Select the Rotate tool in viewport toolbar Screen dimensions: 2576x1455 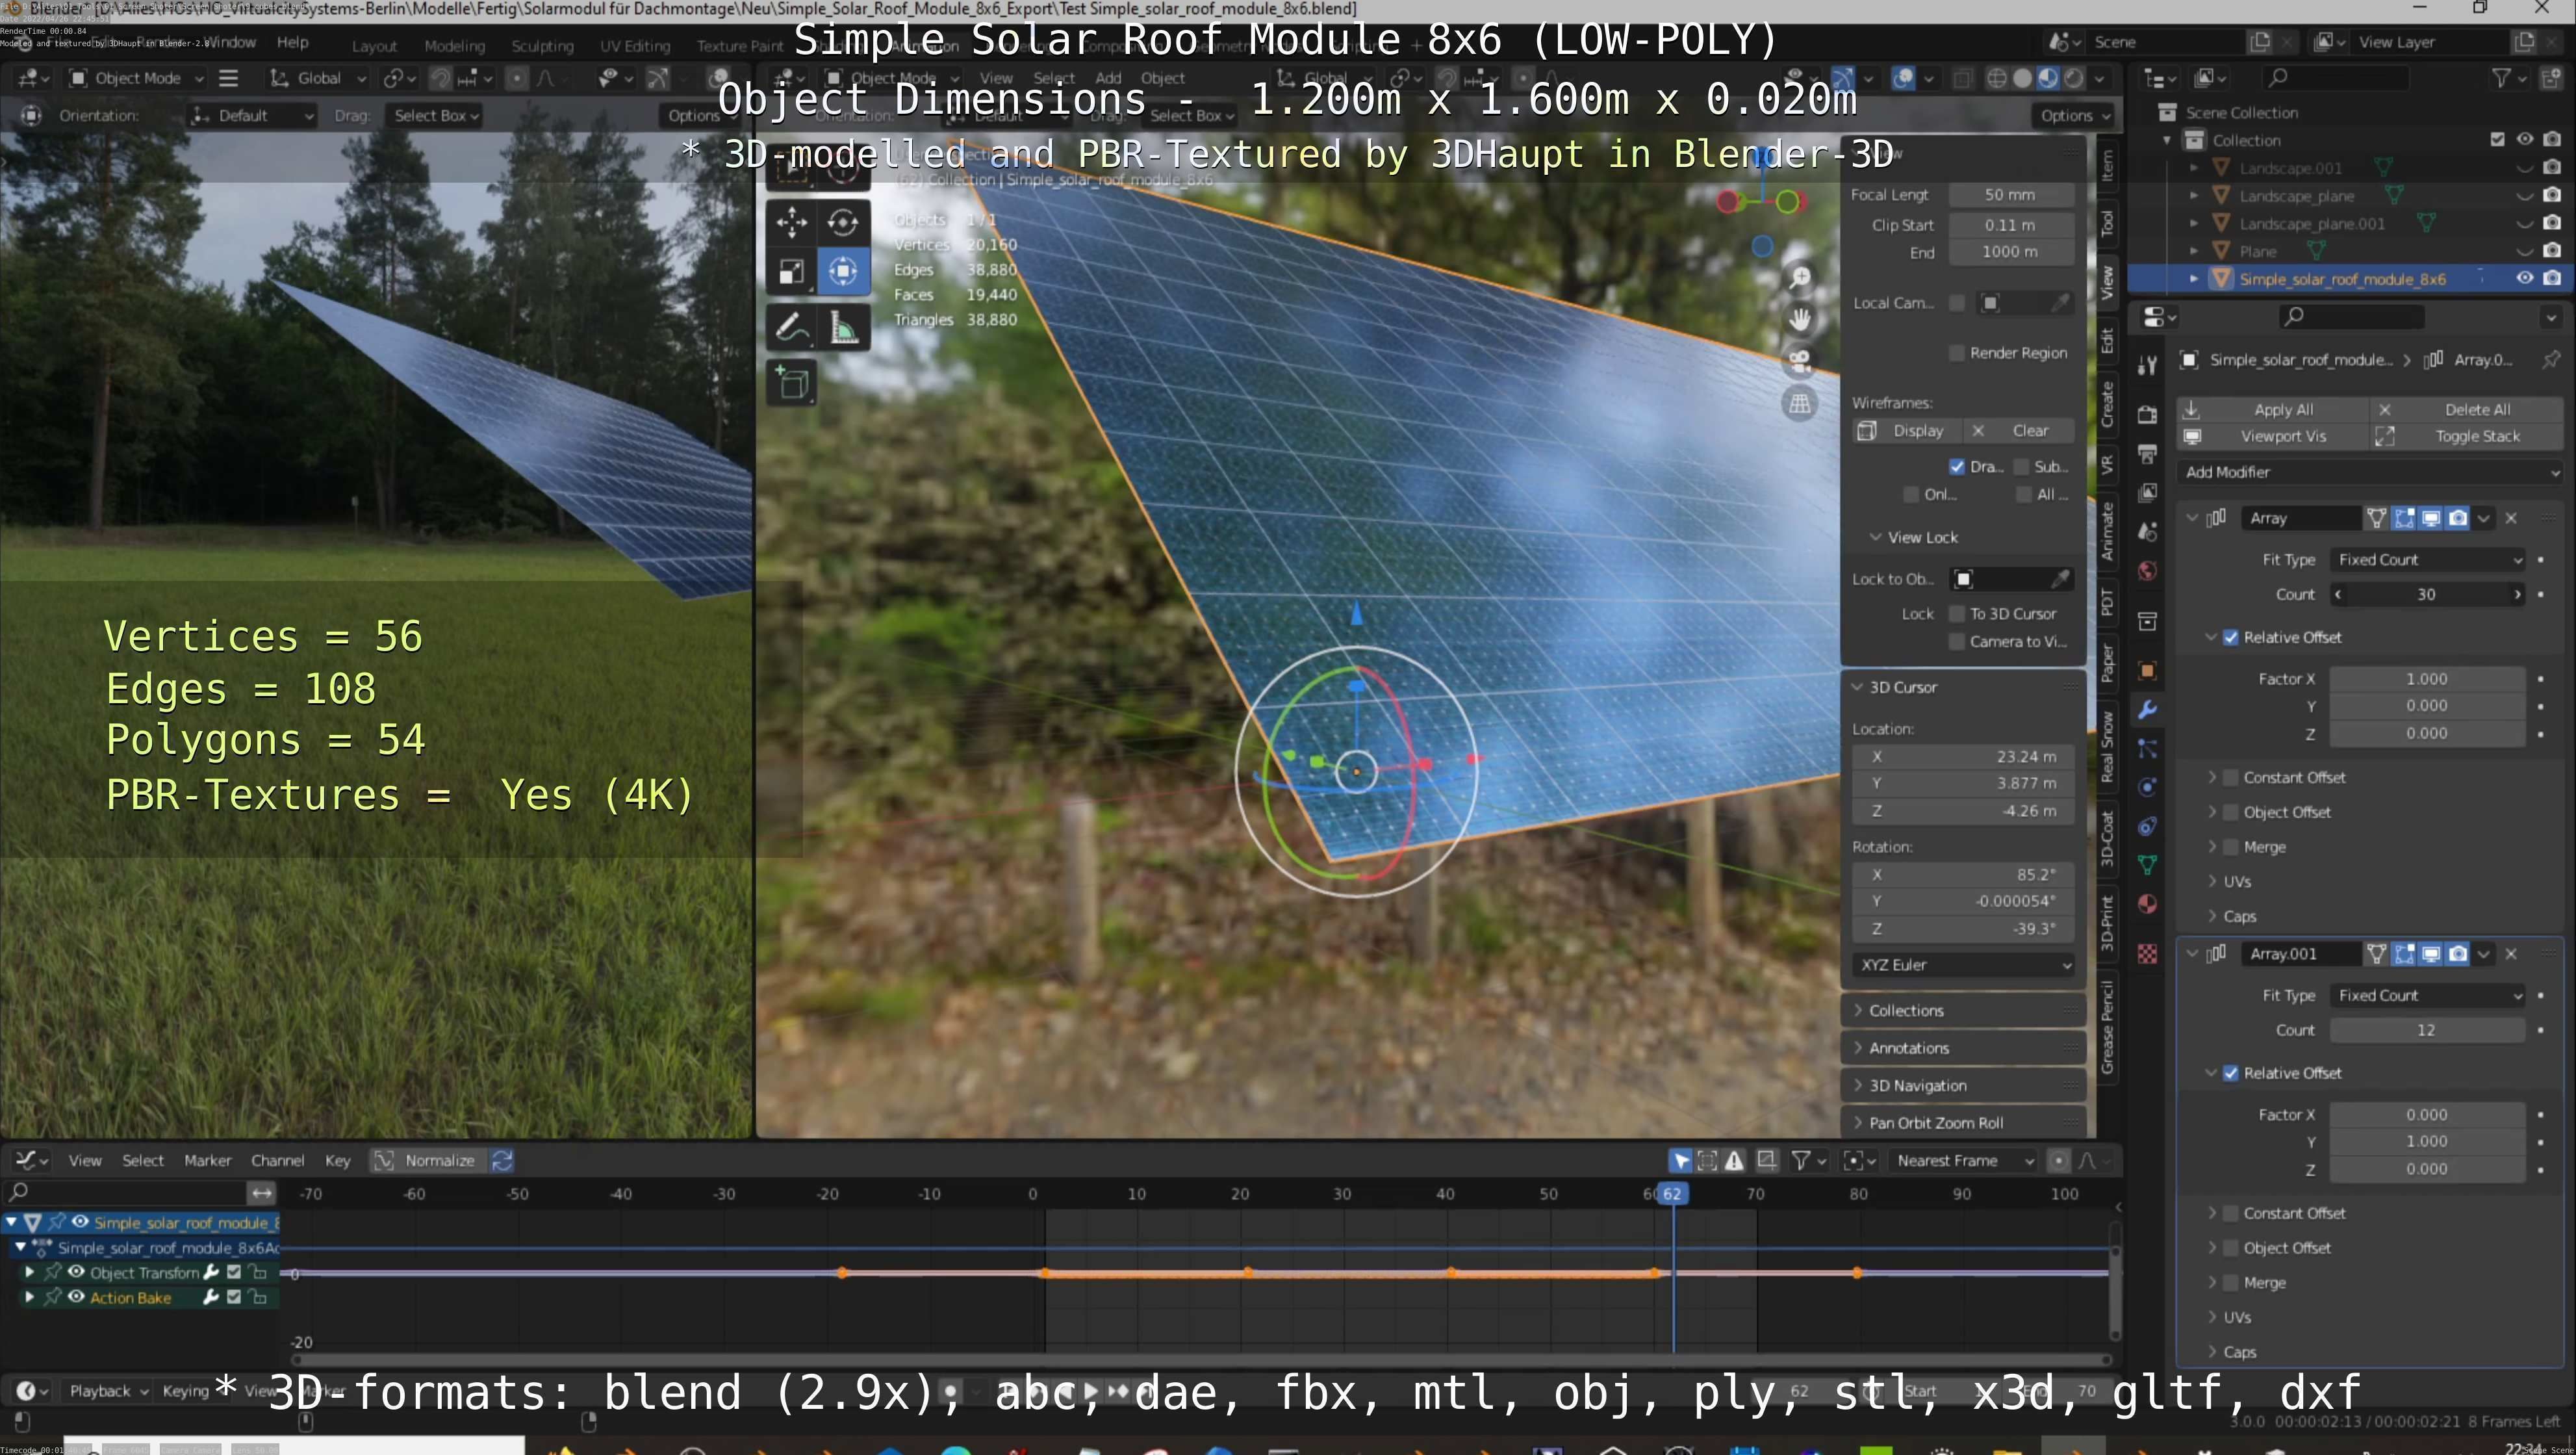(x=843, y=222)
